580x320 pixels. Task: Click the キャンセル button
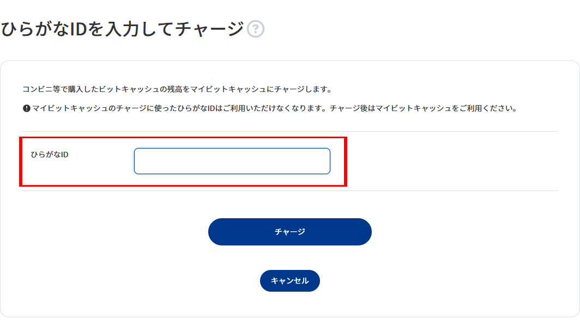pos(289,281)
